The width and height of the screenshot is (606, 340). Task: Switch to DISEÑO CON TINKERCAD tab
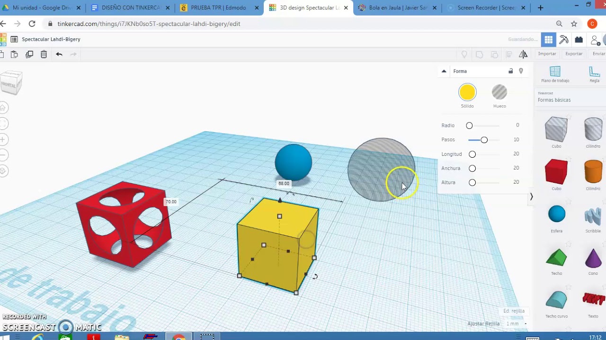[130, 8]
